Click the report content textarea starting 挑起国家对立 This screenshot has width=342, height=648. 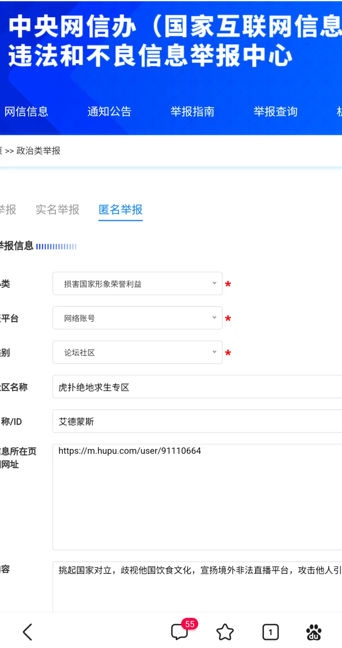197,587
